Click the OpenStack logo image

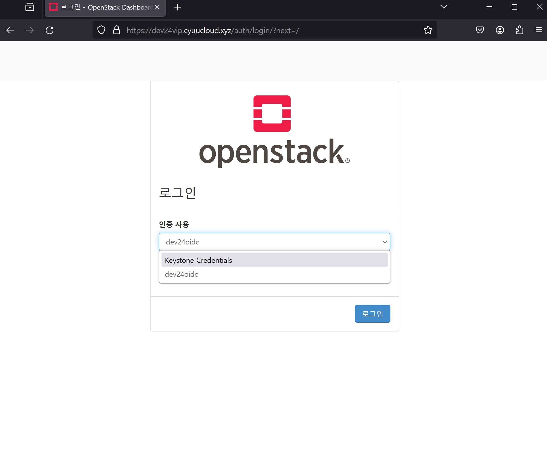[x=274, y=131]
